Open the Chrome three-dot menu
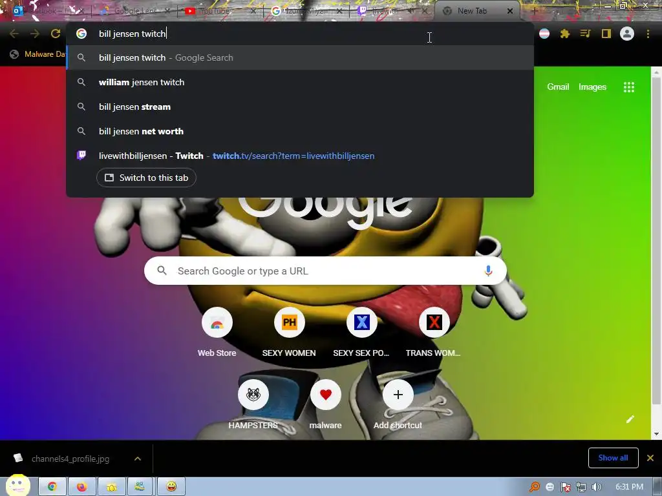The height and width of the screenshot is (496, 662). [x=648, y=34]
